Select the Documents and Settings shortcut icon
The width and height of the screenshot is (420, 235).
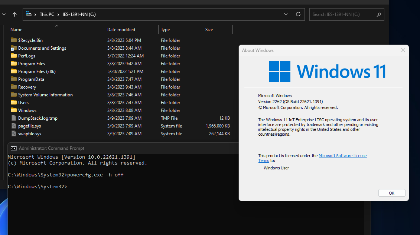coord(14,48)
